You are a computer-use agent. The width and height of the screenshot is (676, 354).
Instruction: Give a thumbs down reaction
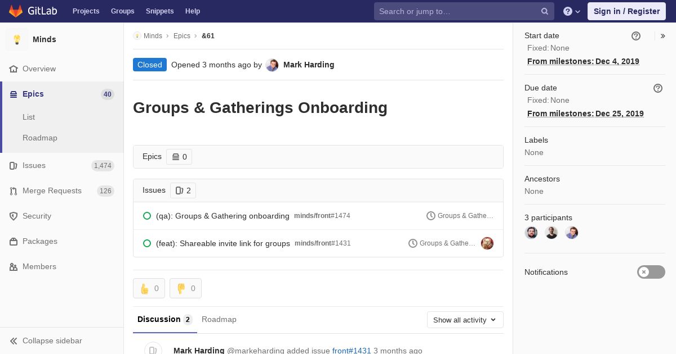click(185, 288)
